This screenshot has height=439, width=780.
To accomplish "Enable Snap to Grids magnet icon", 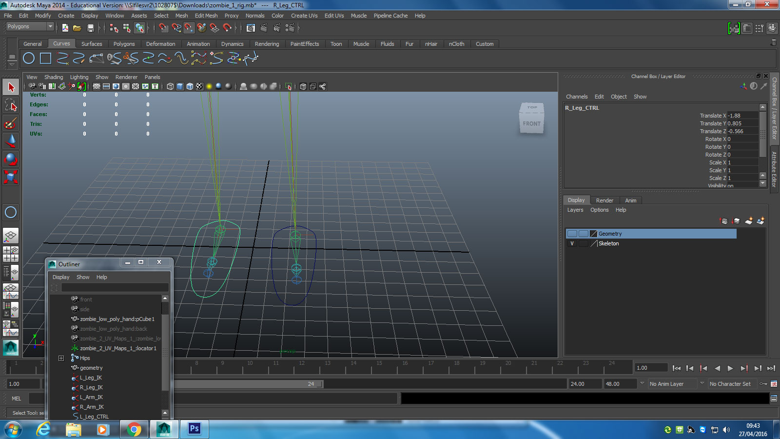I will pos(164,28).
